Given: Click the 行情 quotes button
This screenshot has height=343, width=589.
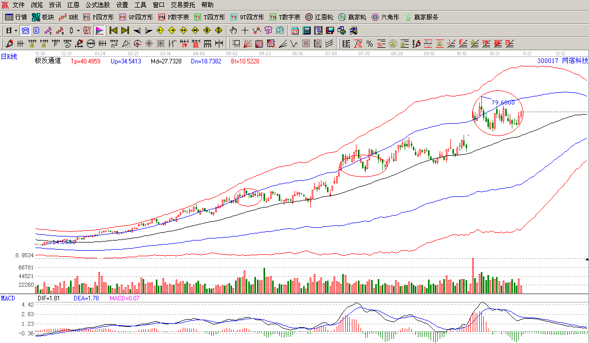Looking at the screenshot, I should click(x=16, y=17).
